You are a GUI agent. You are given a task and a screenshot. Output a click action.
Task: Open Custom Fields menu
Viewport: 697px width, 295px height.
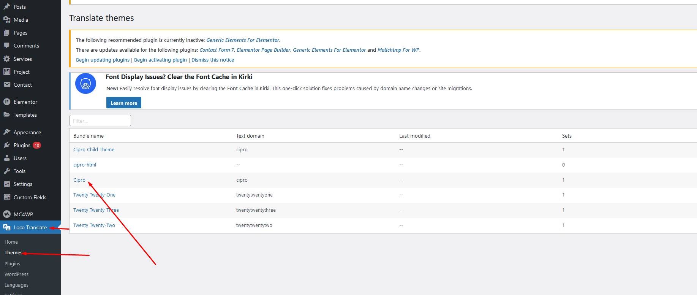coord(30,197)
